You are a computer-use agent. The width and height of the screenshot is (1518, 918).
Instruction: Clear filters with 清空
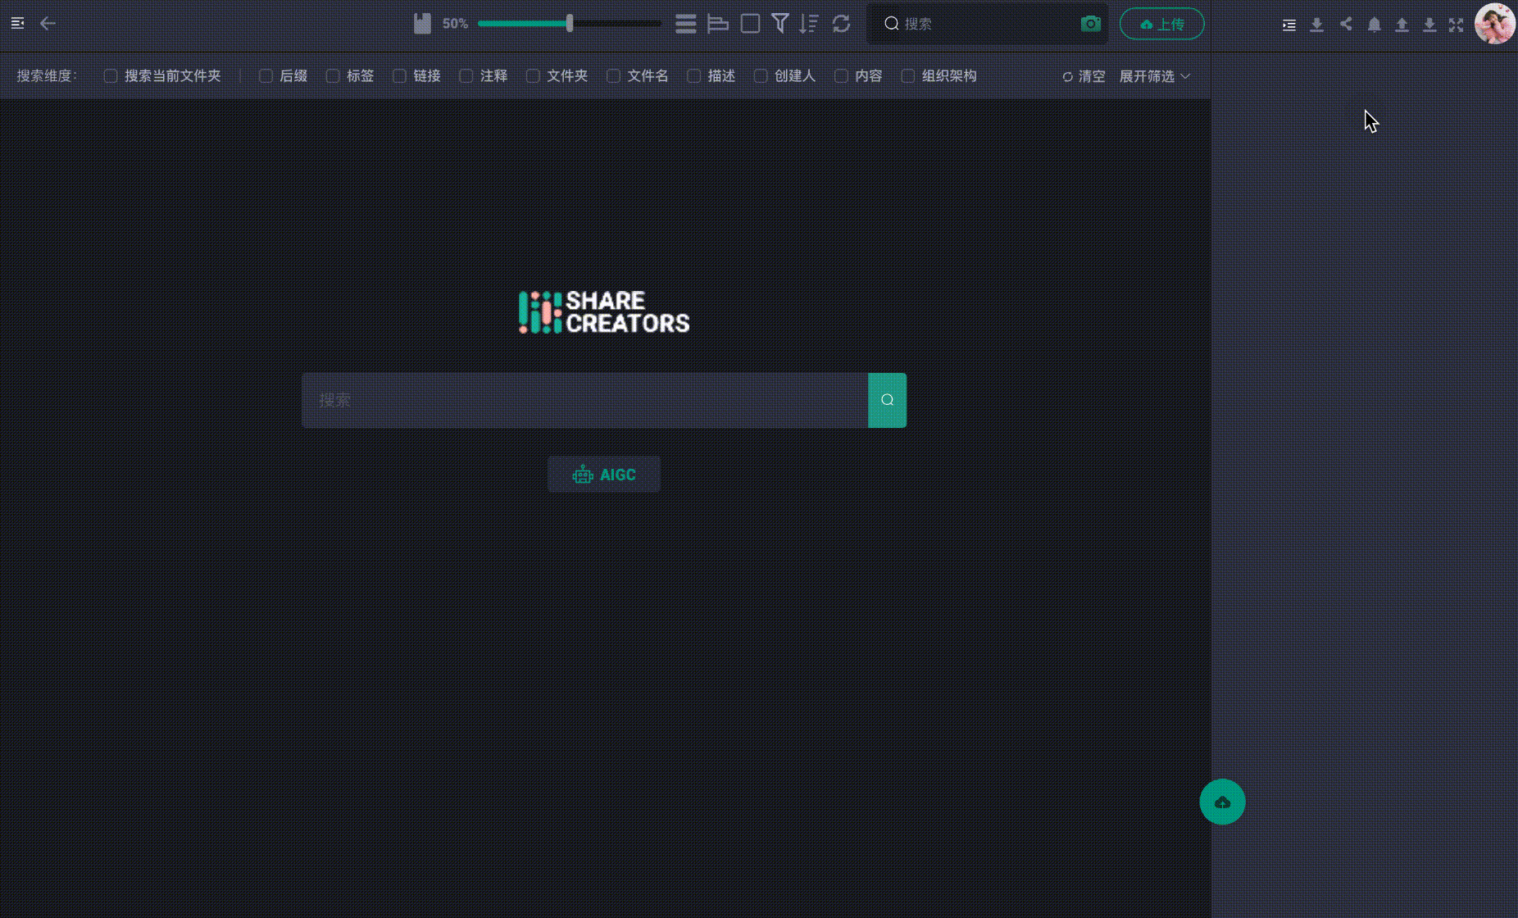[1084, 76]
